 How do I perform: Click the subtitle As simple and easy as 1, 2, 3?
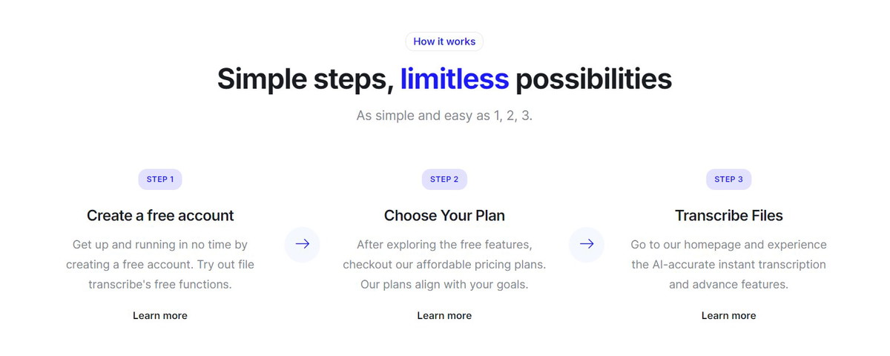coord(444,116)
